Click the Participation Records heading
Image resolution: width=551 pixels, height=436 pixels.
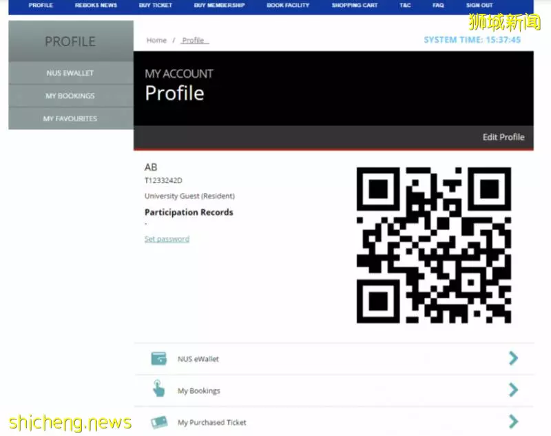[189, 212]
